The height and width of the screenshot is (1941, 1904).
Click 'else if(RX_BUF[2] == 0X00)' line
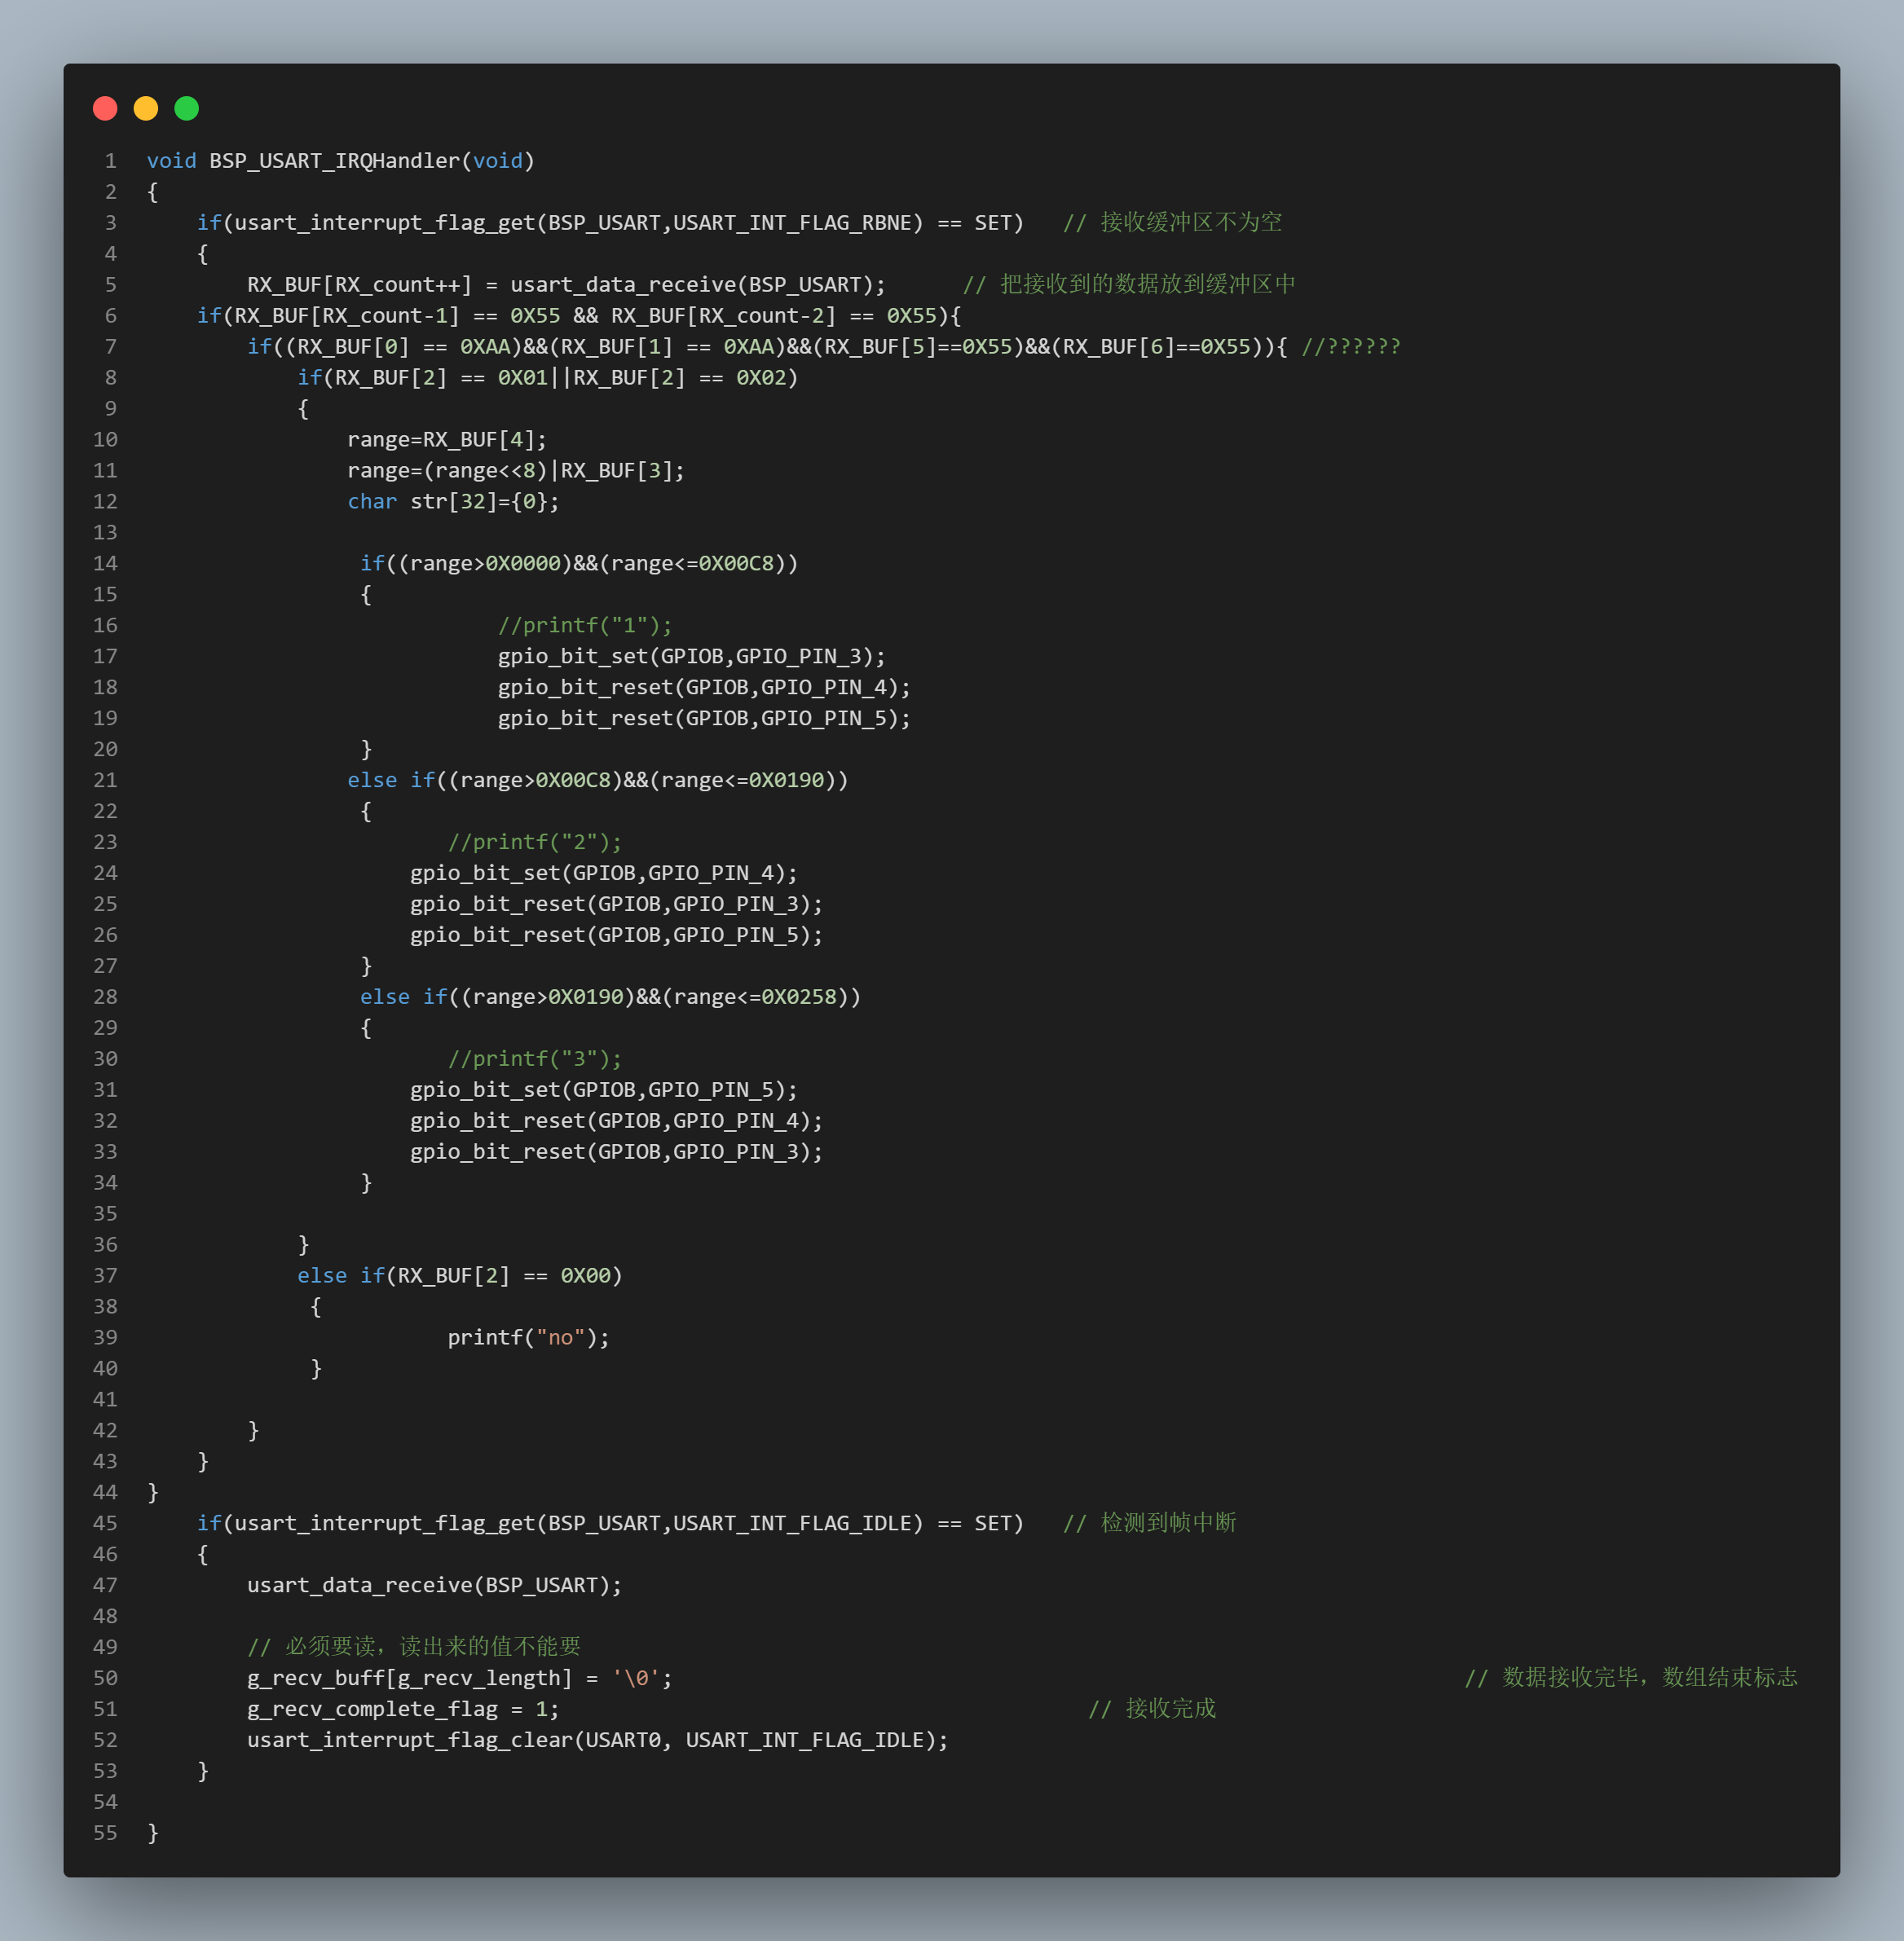pos(460,1276)
